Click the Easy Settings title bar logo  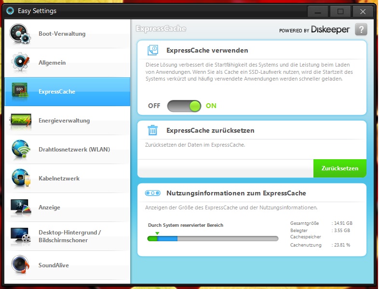pyautogui.click(x=10, y=11)
